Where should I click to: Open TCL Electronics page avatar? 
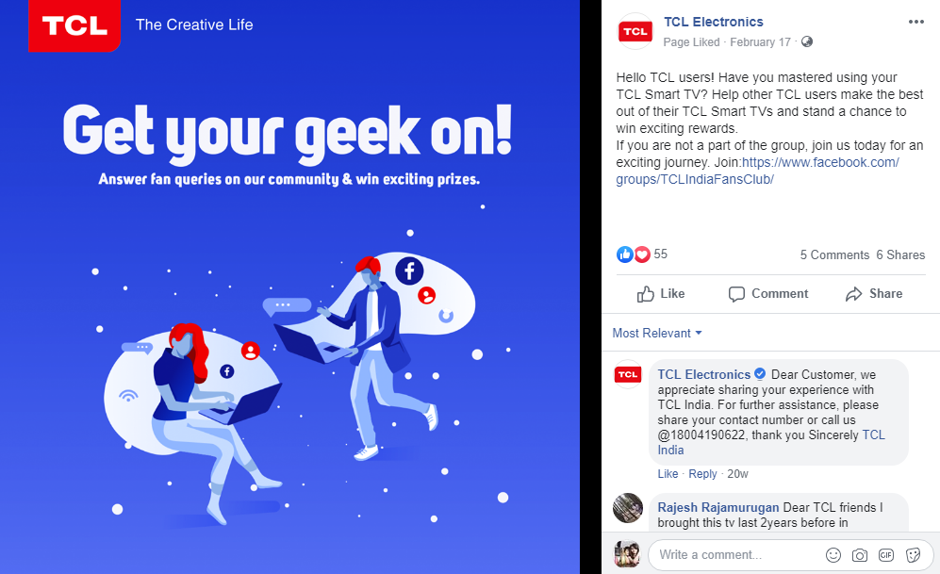[x=635, y=31]
